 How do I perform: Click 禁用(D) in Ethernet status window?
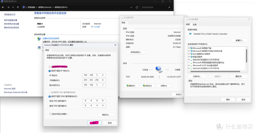point(147,86)
